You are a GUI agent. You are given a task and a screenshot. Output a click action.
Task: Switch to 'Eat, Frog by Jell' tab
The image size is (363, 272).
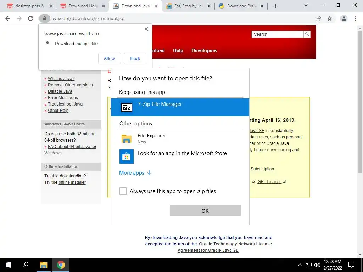coord(189,6)
